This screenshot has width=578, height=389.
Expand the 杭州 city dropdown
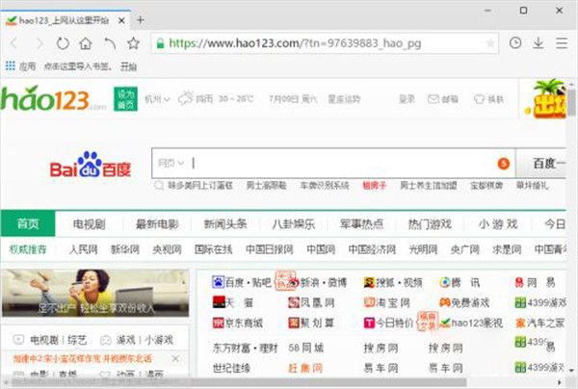coord(157,99)
